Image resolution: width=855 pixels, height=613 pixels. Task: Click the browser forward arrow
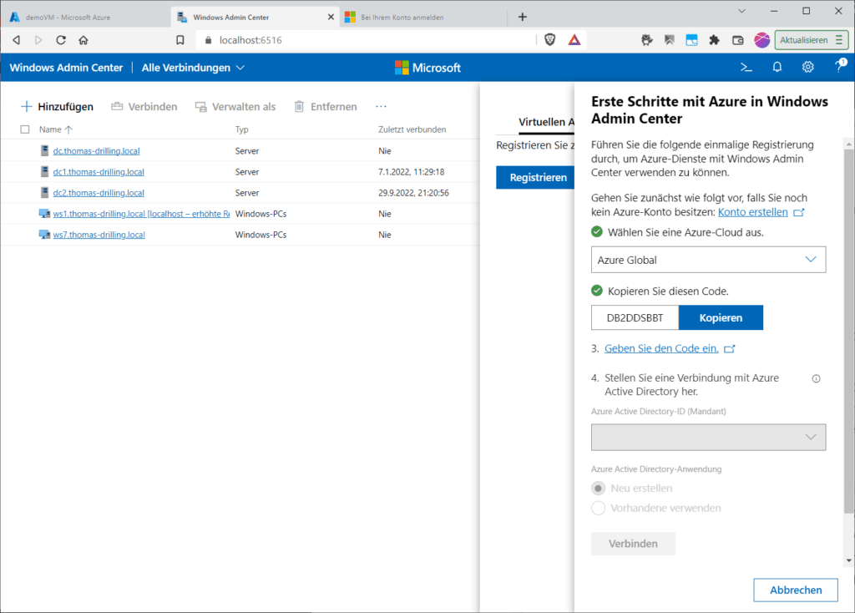pyautogui.click(x=38, y=40)
